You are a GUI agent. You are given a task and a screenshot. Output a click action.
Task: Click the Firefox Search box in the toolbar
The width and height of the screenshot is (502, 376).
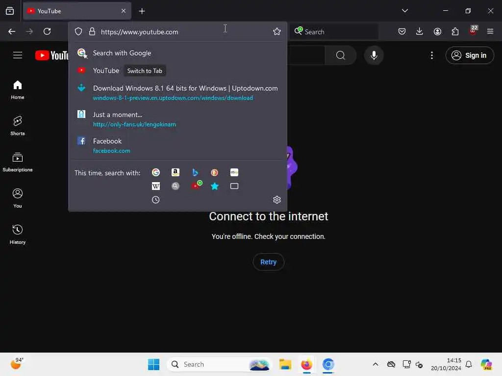[334, 31]
